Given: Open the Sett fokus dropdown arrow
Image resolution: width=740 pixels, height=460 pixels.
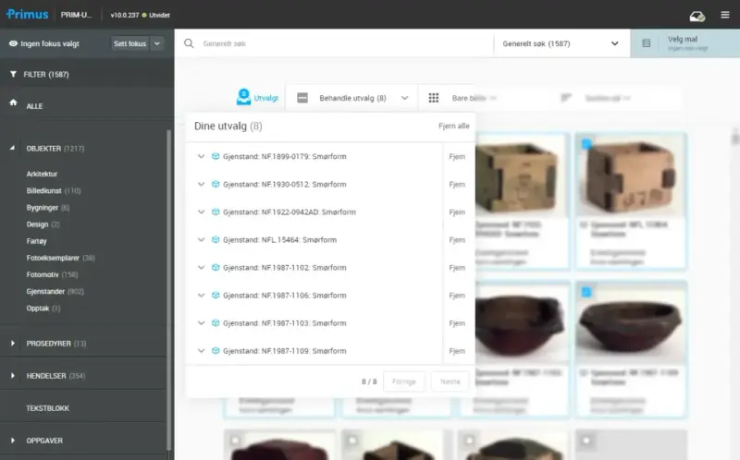Looking at the screenshot, I should [156, 43].
